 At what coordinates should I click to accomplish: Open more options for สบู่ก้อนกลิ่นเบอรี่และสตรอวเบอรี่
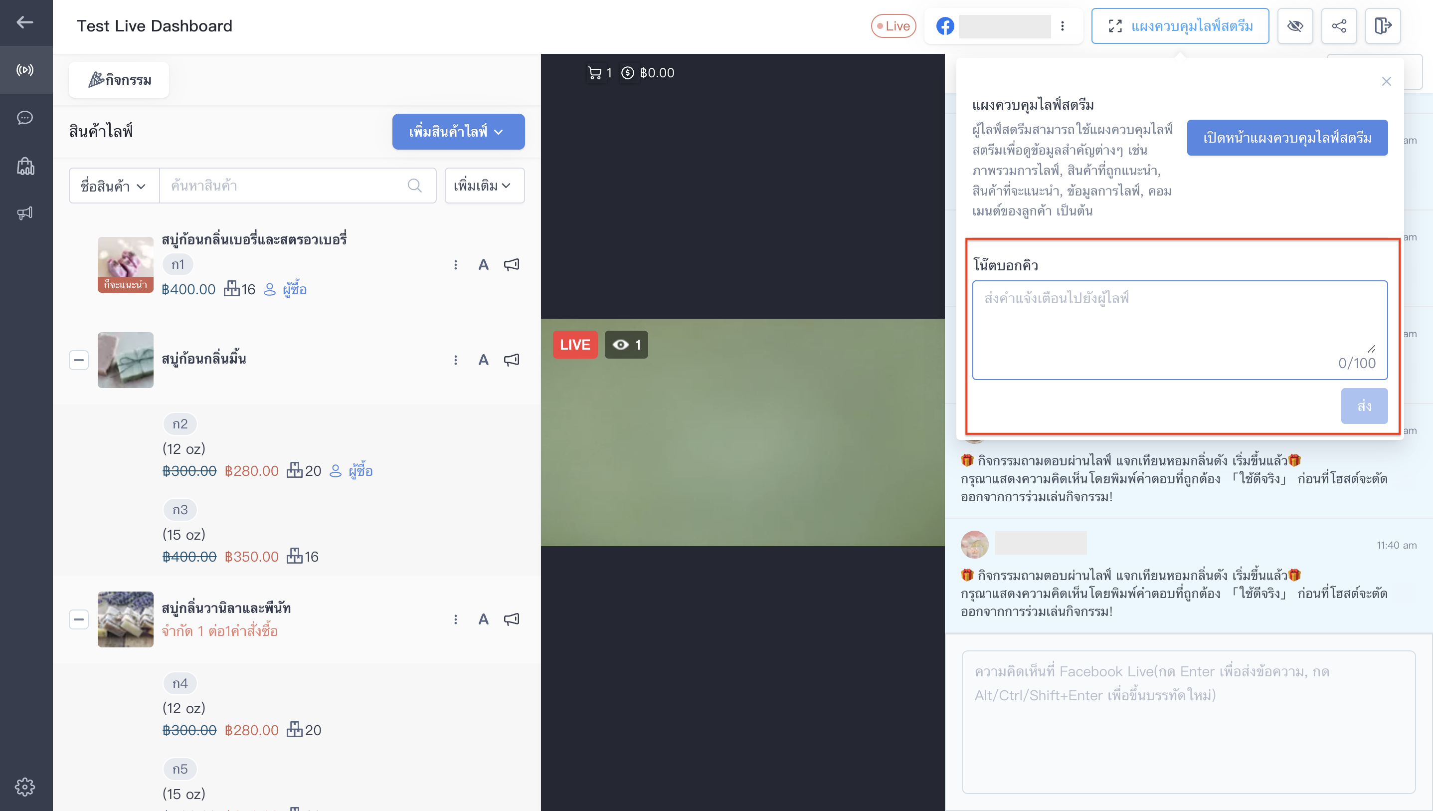455,264
